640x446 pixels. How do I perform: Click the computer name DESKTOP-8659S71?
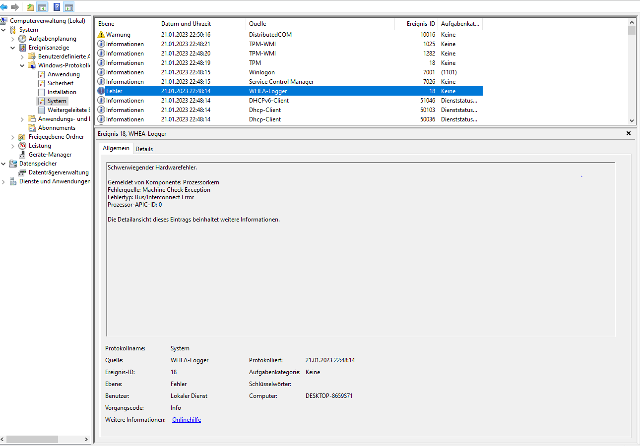click(x=329, y=396)
